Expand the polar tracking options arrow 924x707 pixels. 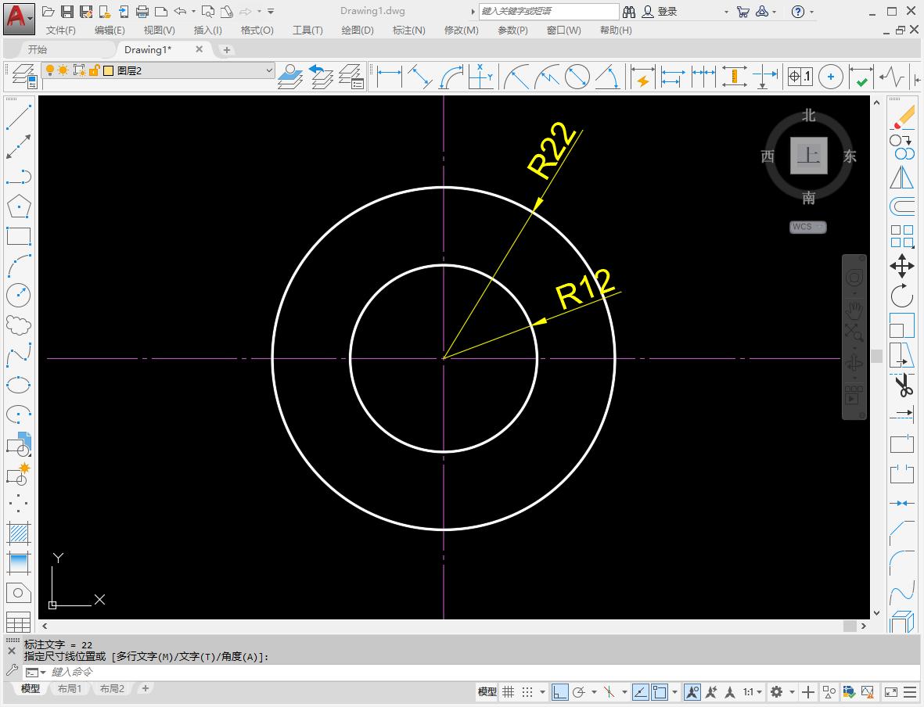click(x=594, y=692)
